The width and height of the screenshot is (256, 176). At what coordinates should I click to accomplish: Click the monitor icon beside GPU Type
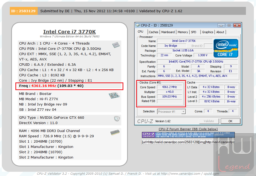(x=117, y=118)
